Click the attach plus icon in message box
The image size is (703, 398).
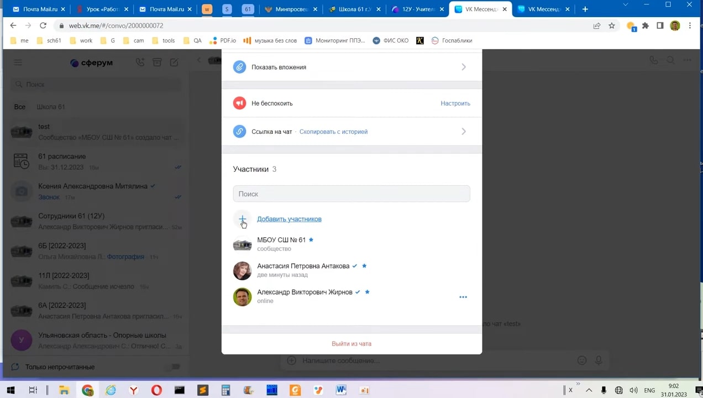[291, 360]
